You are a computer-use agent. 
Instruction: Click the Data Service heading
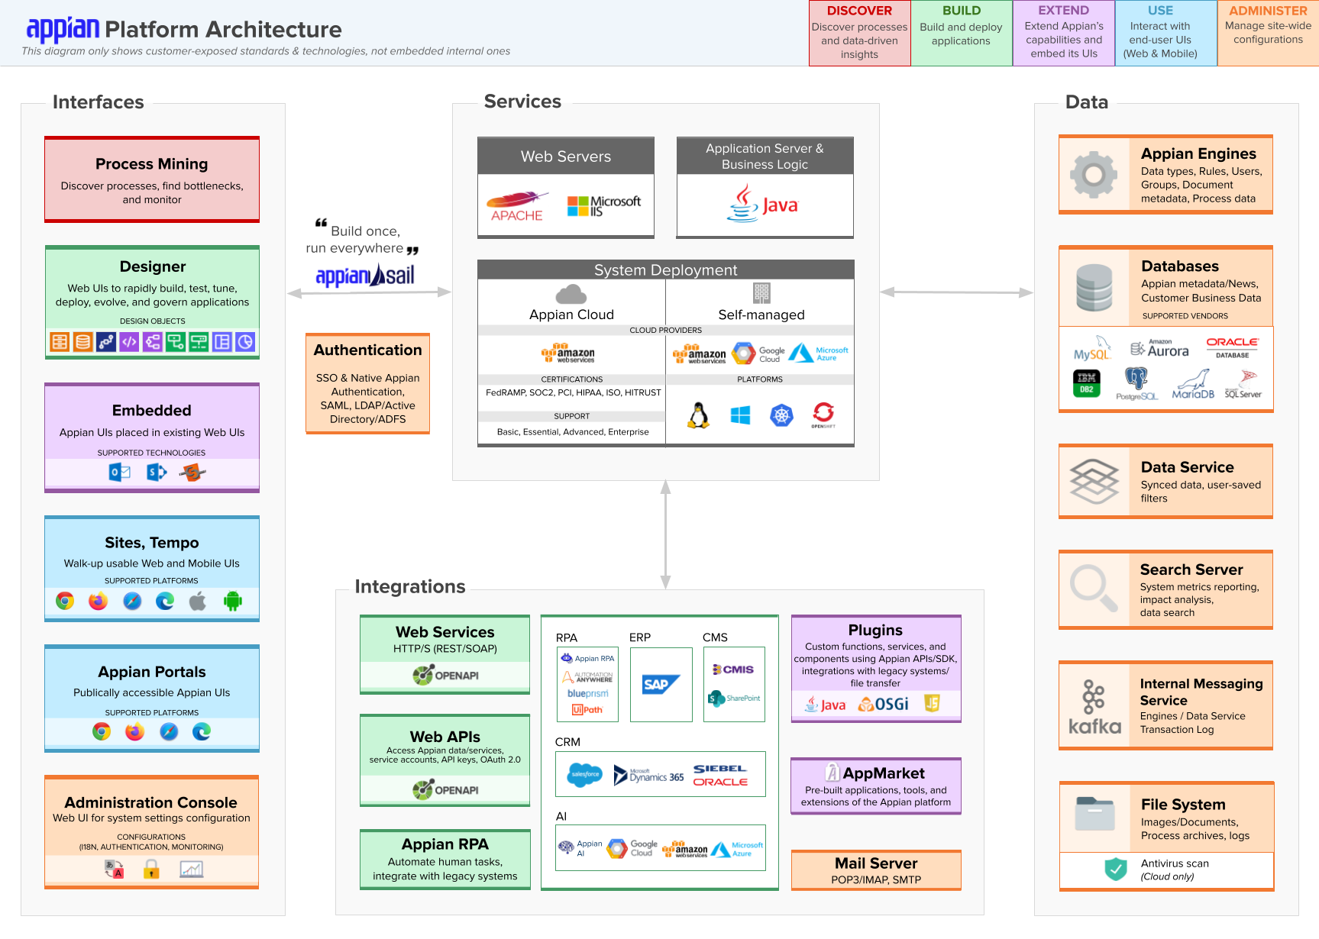pos(1187,466)
